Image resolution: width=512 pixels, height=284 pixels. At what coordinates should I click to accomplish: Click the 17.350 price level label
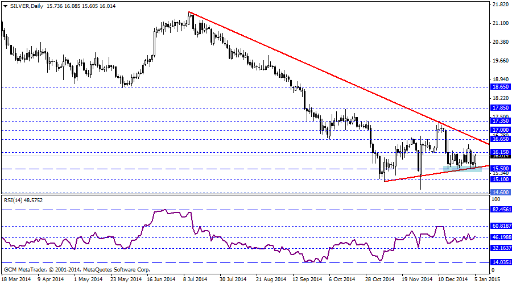[x=499, y=121]
